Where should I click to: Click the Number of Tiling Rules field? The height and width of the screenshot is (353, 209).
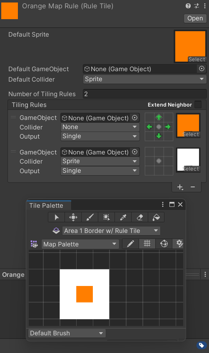pyautogui.click(x=145, y=94)
